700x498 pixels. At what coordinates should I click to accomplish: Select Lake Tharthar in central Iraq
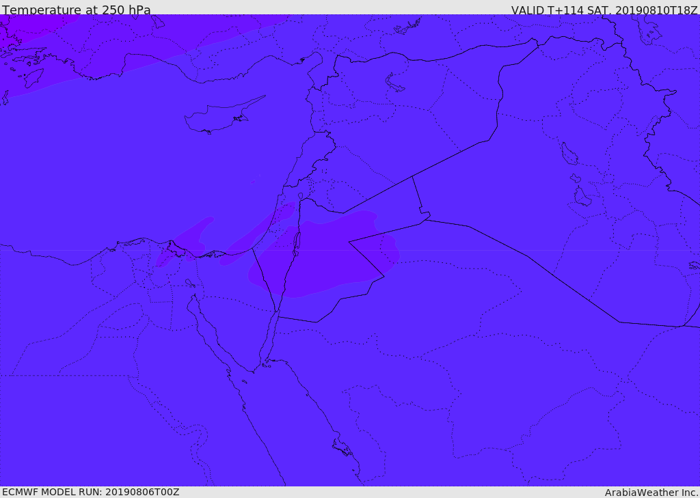[569, 154]
